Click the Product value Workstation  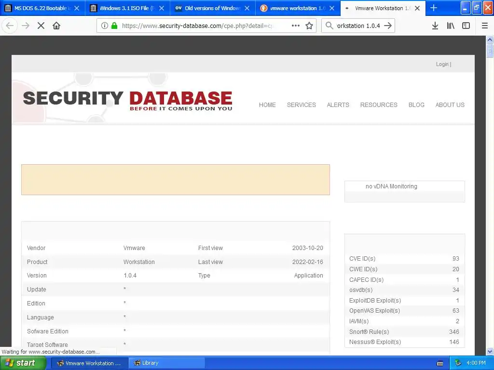pos(139,262)
